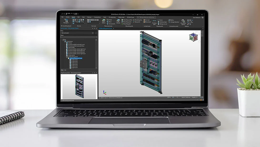Switch to the List tab below the tree
The image size is (260, 147).
point(65,70)
